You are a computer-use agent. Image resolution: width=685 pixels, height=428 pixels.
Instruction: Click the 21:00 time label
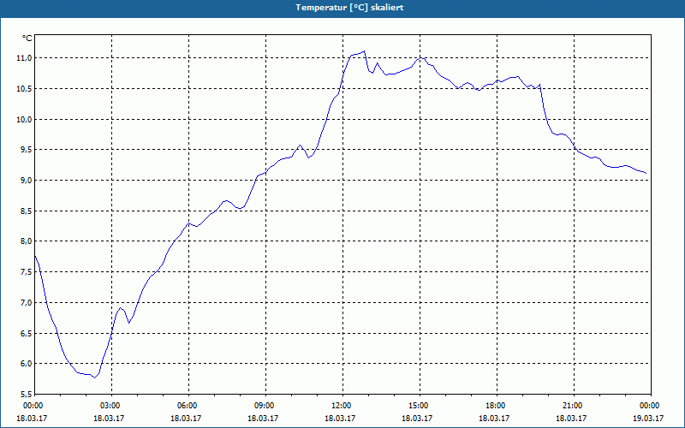(574, 406)
